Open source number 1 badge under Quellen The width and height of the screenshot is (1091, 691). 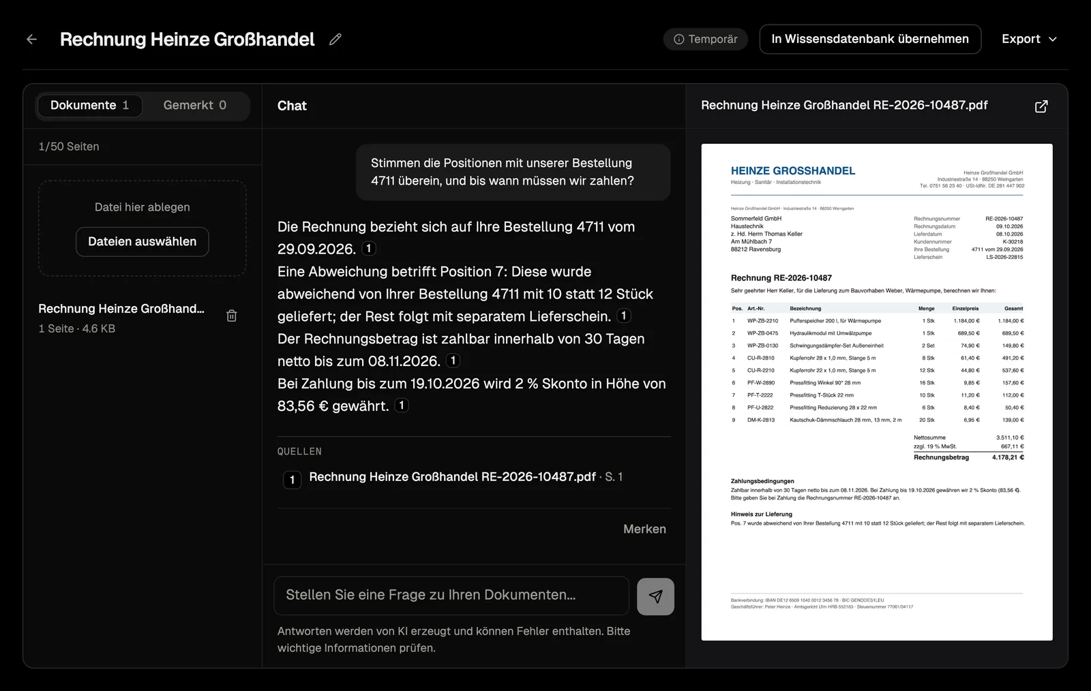(x=292, y=480)
